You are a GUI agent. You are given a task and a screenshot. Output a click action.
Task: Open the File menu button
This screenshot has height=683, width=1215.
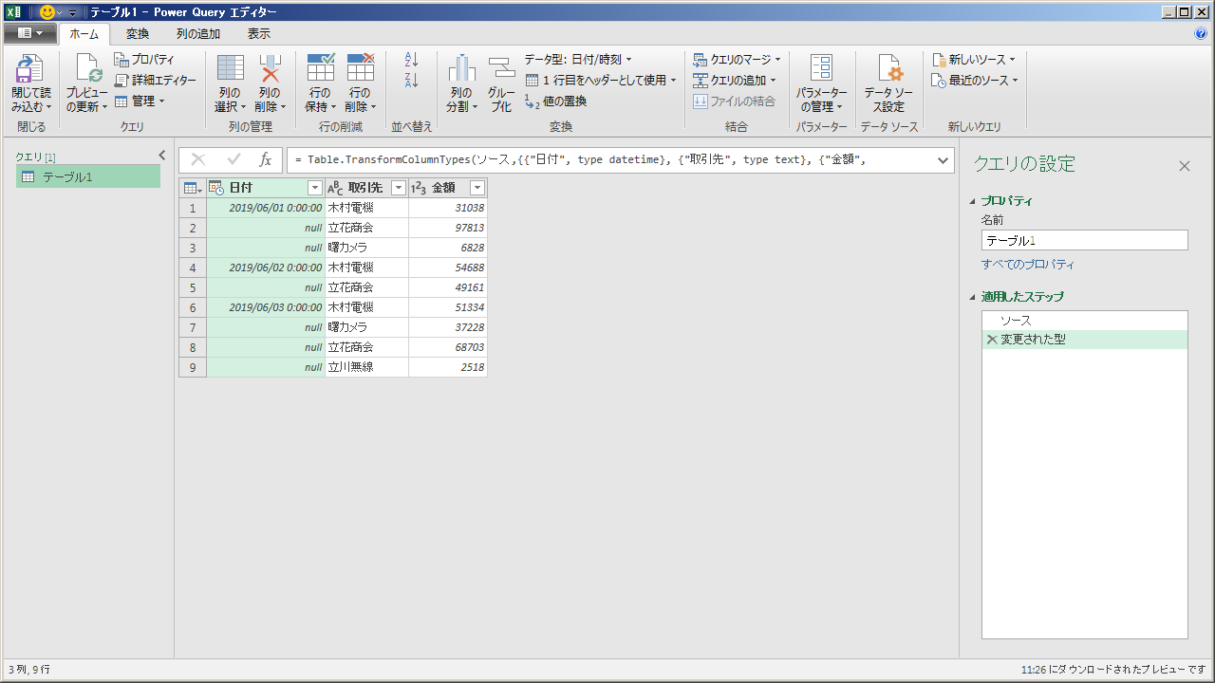tap(29, 33)
